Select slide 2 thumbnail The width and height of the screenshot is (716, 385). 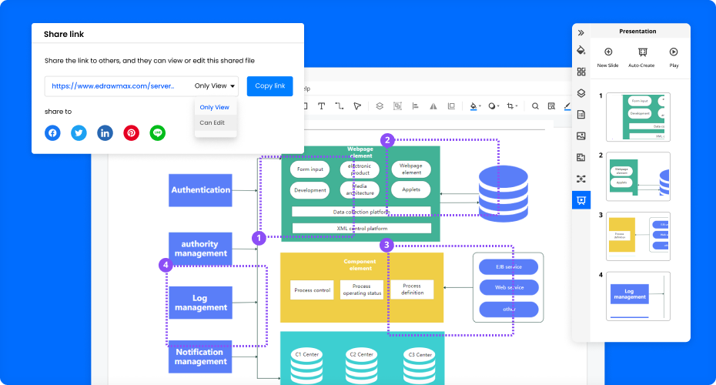coord(638,176)
